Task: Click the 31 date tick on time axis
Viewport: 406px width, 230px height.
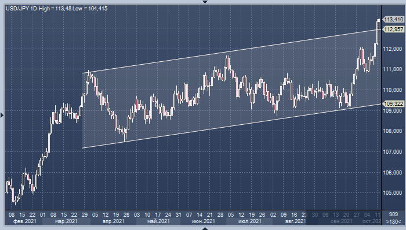Action: [x=179, y=214]
